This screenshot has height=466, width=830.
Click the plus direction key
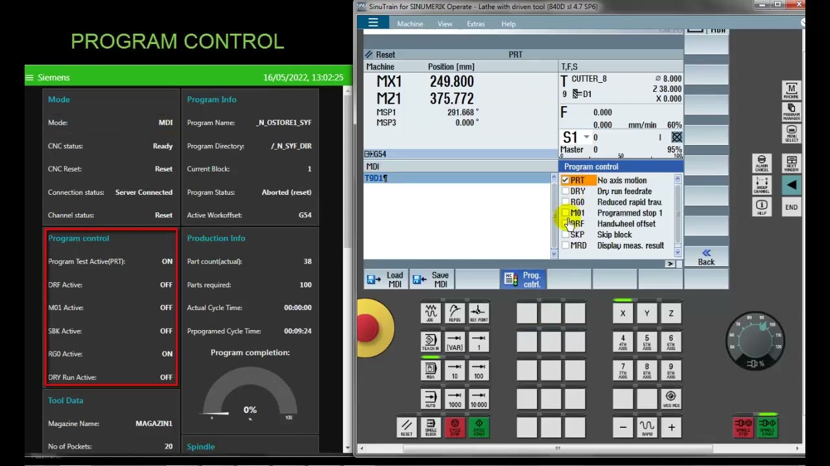coord(670,427)
